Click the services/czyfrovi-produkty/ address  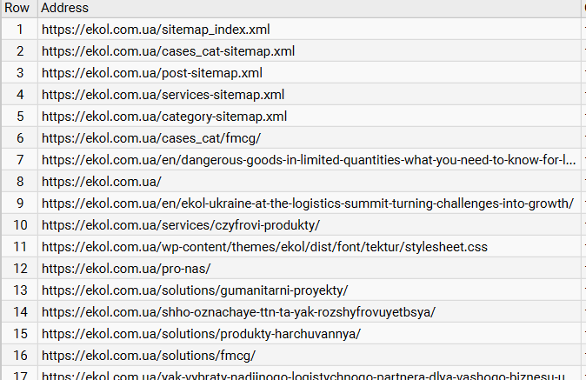(180, 225)
